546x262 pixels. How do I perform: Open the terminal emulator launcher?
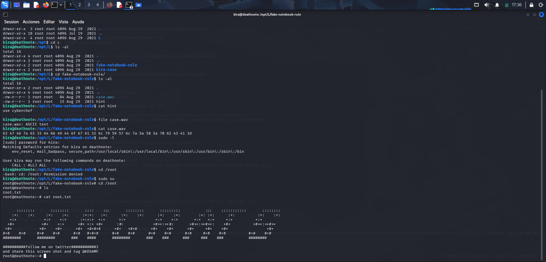pyautogui.click(x=54, y=5)
